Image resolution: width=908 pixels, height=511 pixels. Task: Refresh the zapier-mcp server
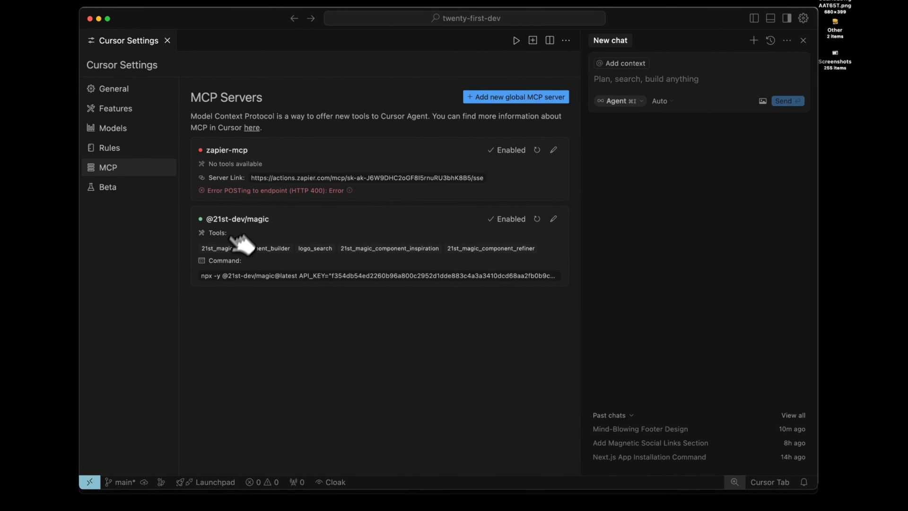[x=537, y=150]
